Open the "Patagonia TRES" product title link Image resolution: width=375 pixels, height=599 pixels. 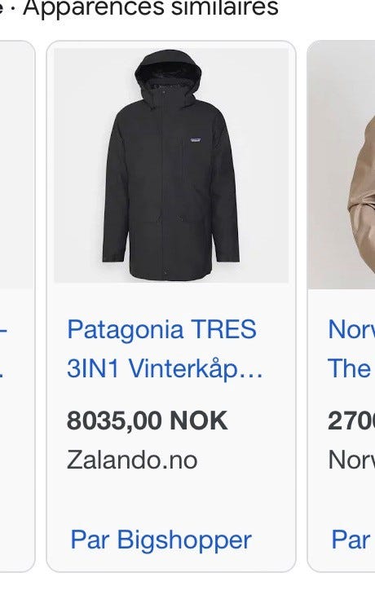click(161, 329)
